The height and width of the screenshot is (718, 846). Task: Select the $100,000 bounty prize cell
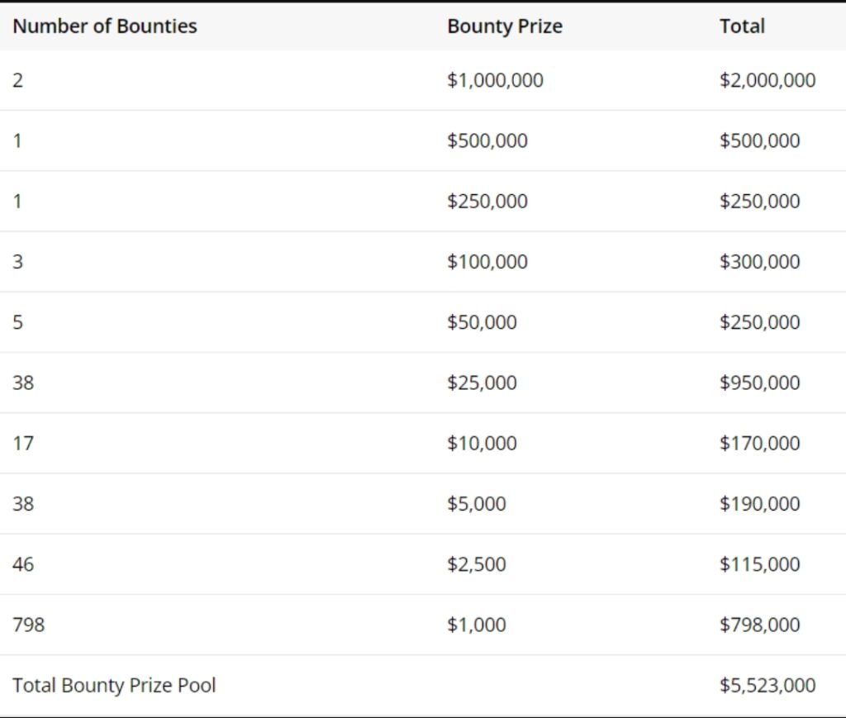[x=487, y=262]
